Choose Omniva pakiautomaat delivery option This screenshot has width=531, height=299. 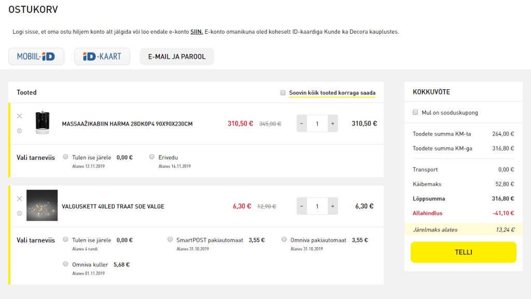tap(284, 239)
